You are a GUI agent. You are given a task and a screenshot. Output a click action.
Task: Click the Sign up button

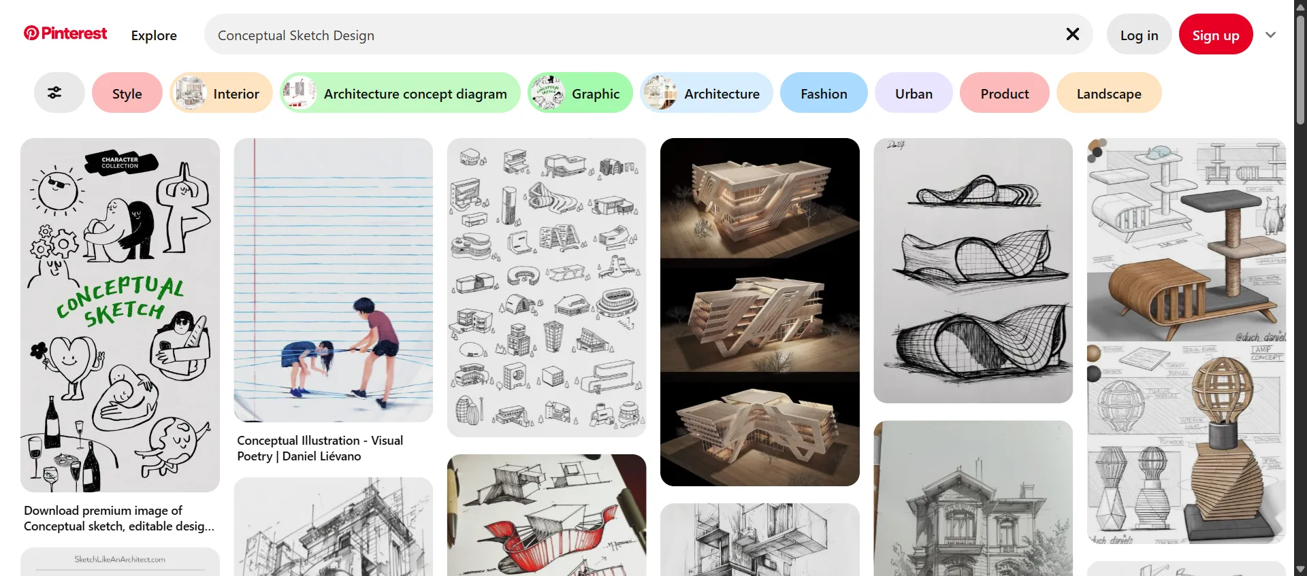[1215, 35]
